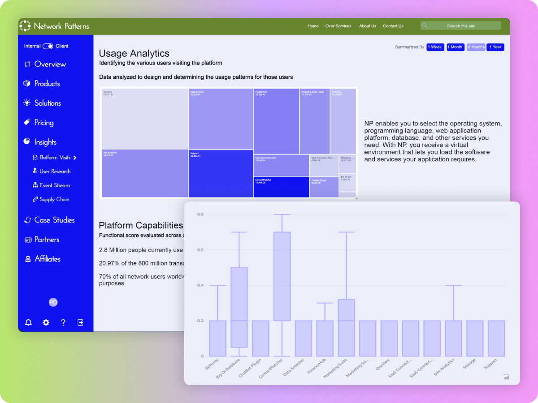538x403 pixels.
Task: Click the notification bell icon
Action: click(x=29, y=322)
